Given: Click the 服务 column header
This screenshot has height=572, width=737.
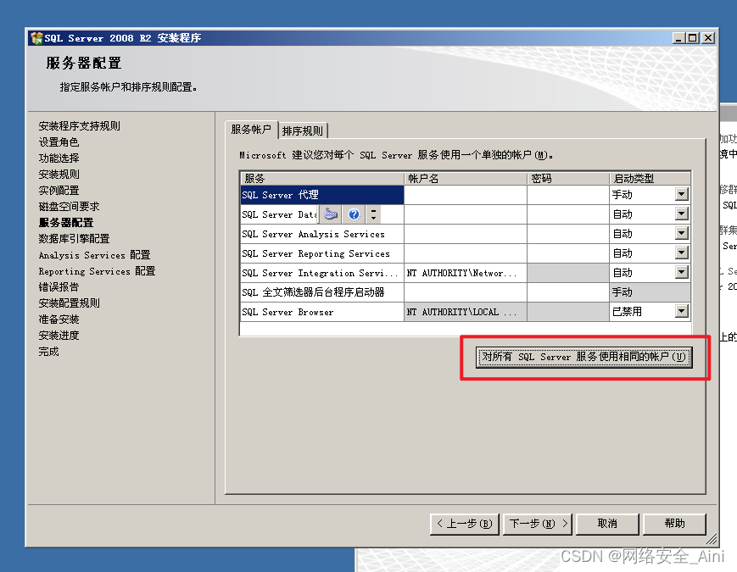Looking at the screenshot, I should (322, 179).
